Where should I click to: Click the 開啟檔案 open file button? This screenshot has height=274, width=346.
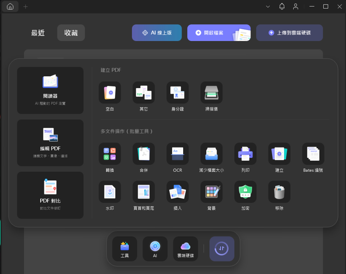point(219,33)
